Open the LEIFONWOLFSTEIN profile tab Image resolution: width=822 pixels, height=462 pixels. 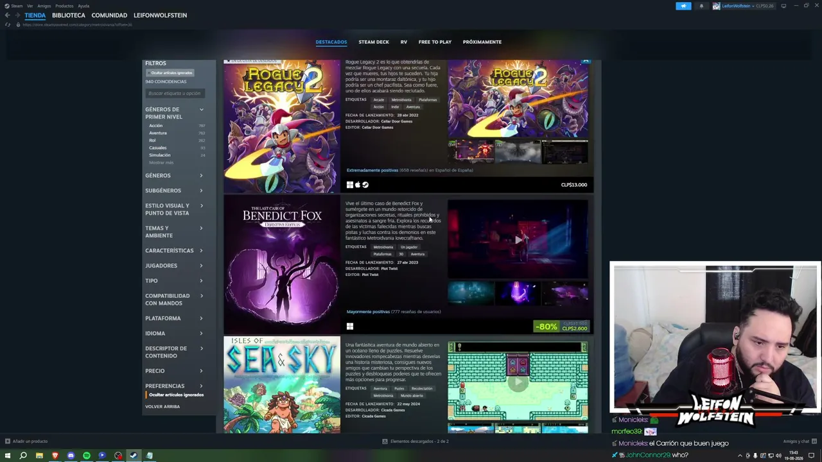[161, 15]
